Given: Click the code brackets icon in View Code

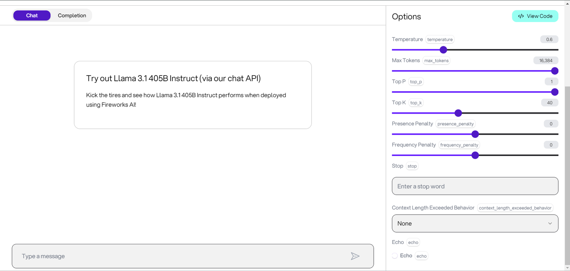Looking at the screenshot, I should pos(521,16).
